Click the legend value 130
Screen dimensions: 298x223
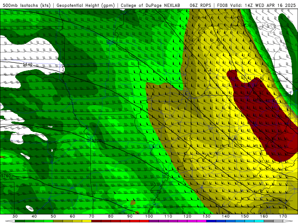pyautogui.click(x=207, y=216)
